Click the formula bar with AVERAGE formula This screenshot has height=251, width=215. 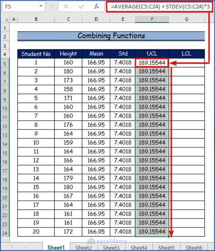[160, 6]
